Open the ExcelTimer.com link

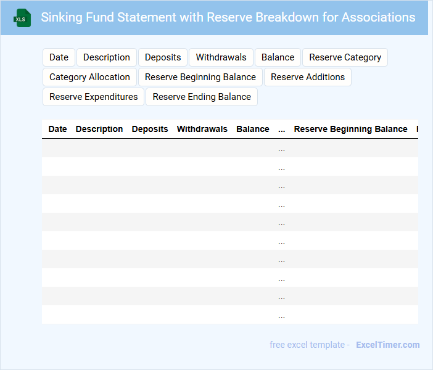(387, 345)
